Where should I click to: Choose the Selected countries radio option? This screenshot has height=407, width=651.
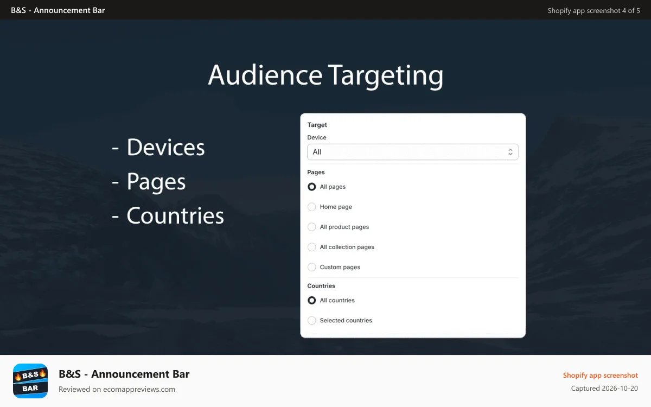point(311,320)
